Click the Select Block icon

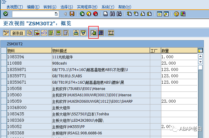(x=59, y=33)
